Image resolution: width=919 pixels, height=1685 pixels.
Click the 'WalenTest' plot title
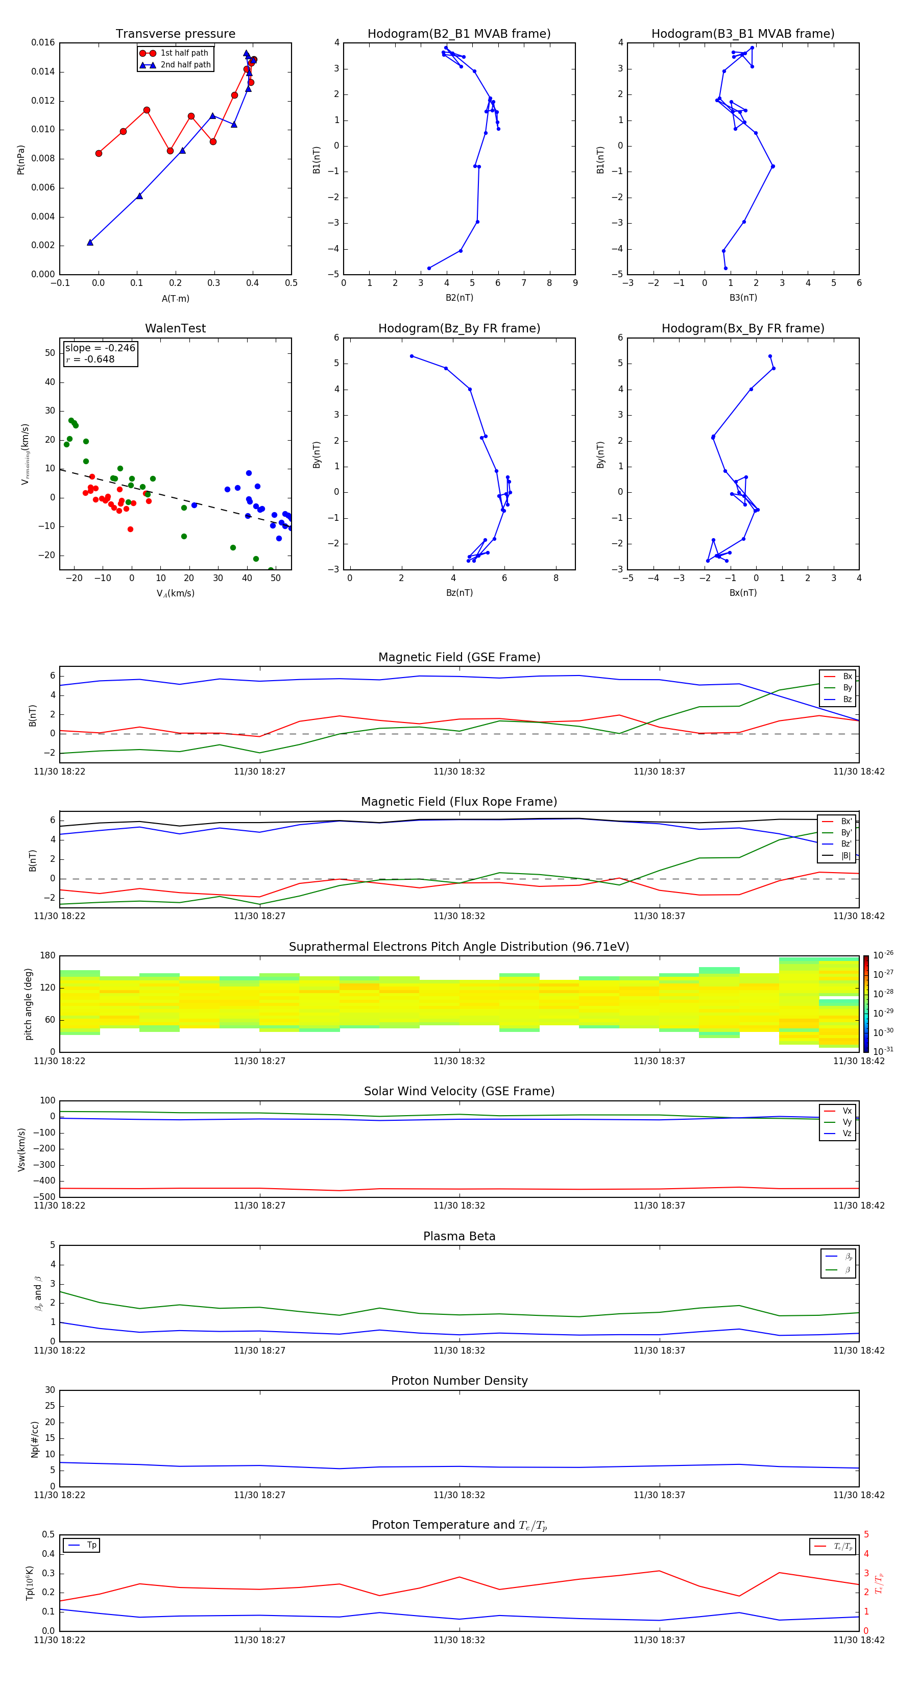pyautogui.click(x=175, y=328)
